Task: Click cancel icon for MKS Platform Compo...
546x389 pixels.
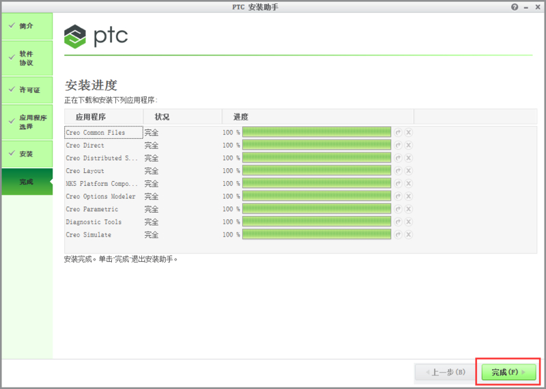Action: point(408,183)
